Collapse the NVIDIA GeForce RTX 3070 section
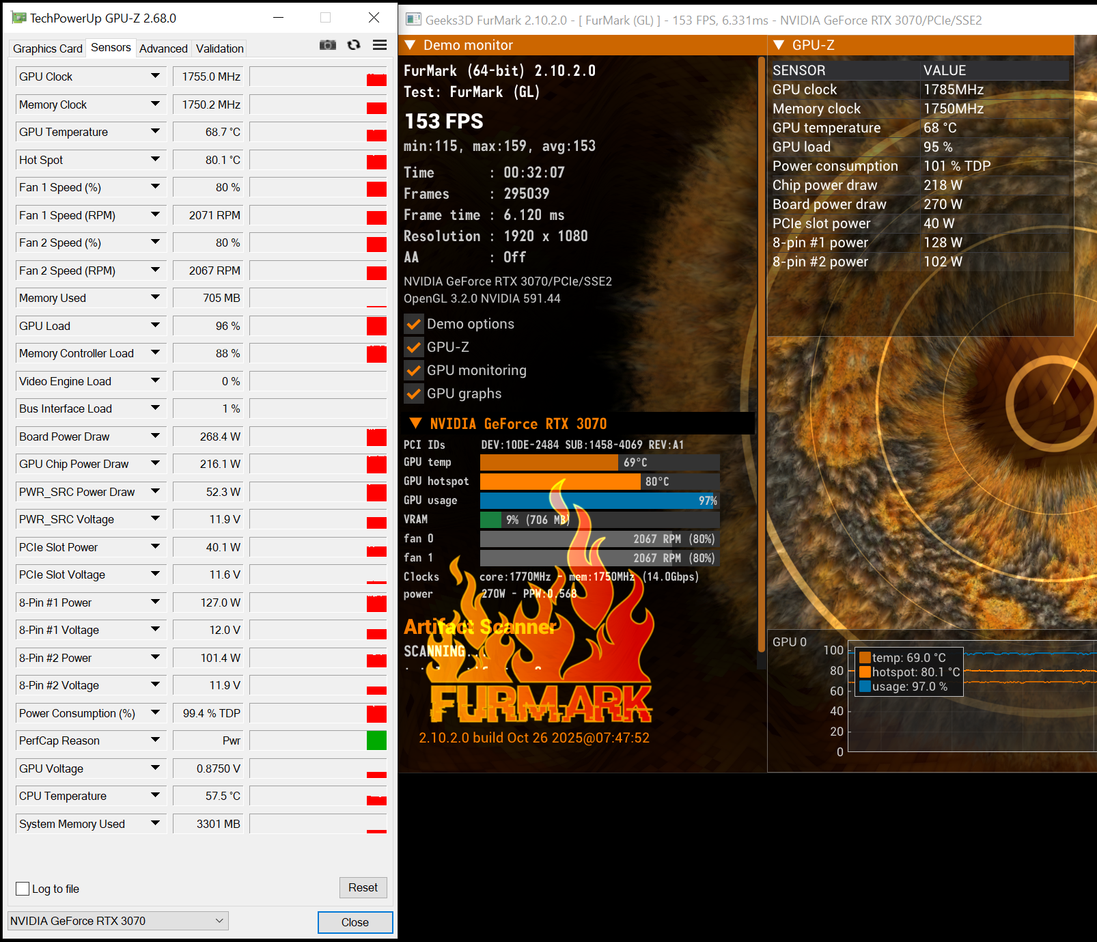1097x942 pixels. [415, 424]
